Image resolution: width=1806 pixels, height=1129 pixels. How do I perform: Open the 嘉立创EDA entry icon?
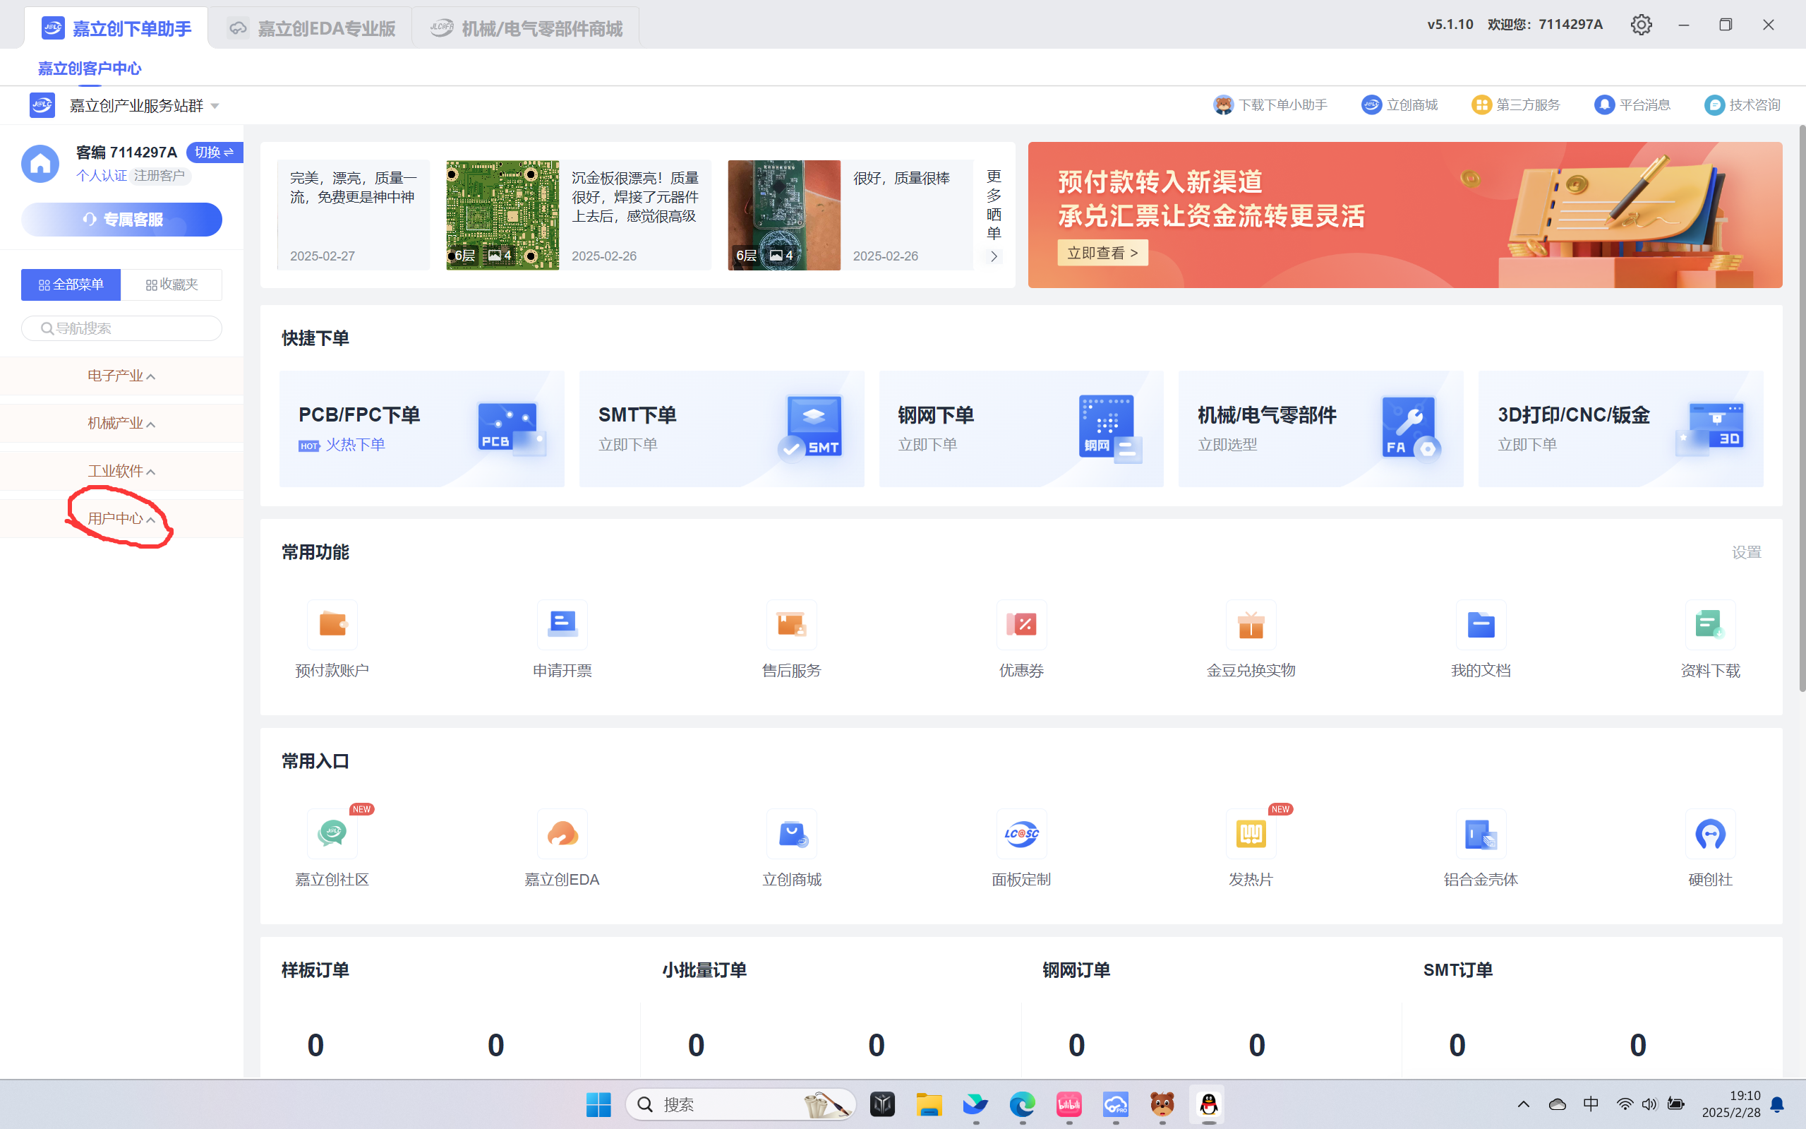[562, 833]
